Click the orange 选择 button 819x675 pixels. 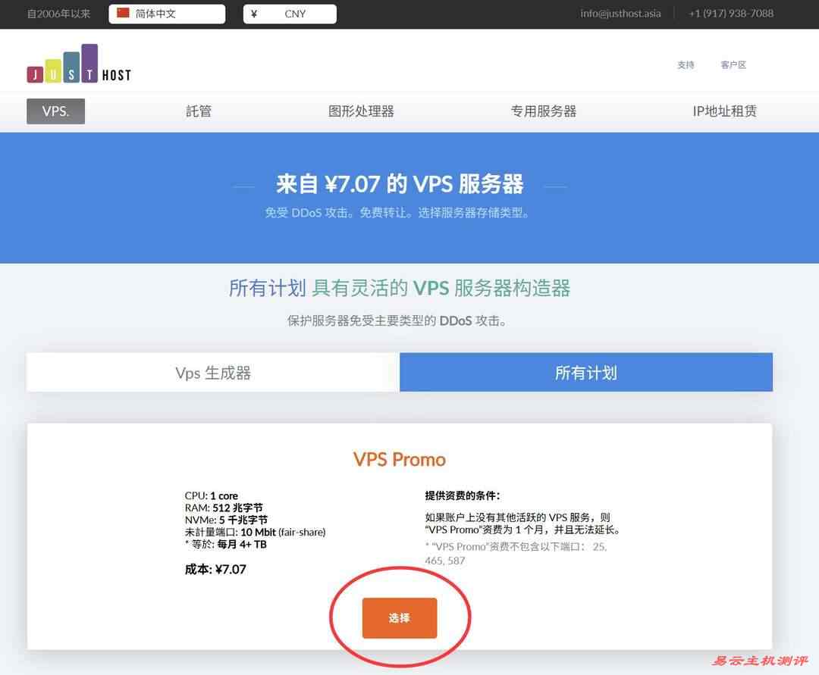coord(400,618)
